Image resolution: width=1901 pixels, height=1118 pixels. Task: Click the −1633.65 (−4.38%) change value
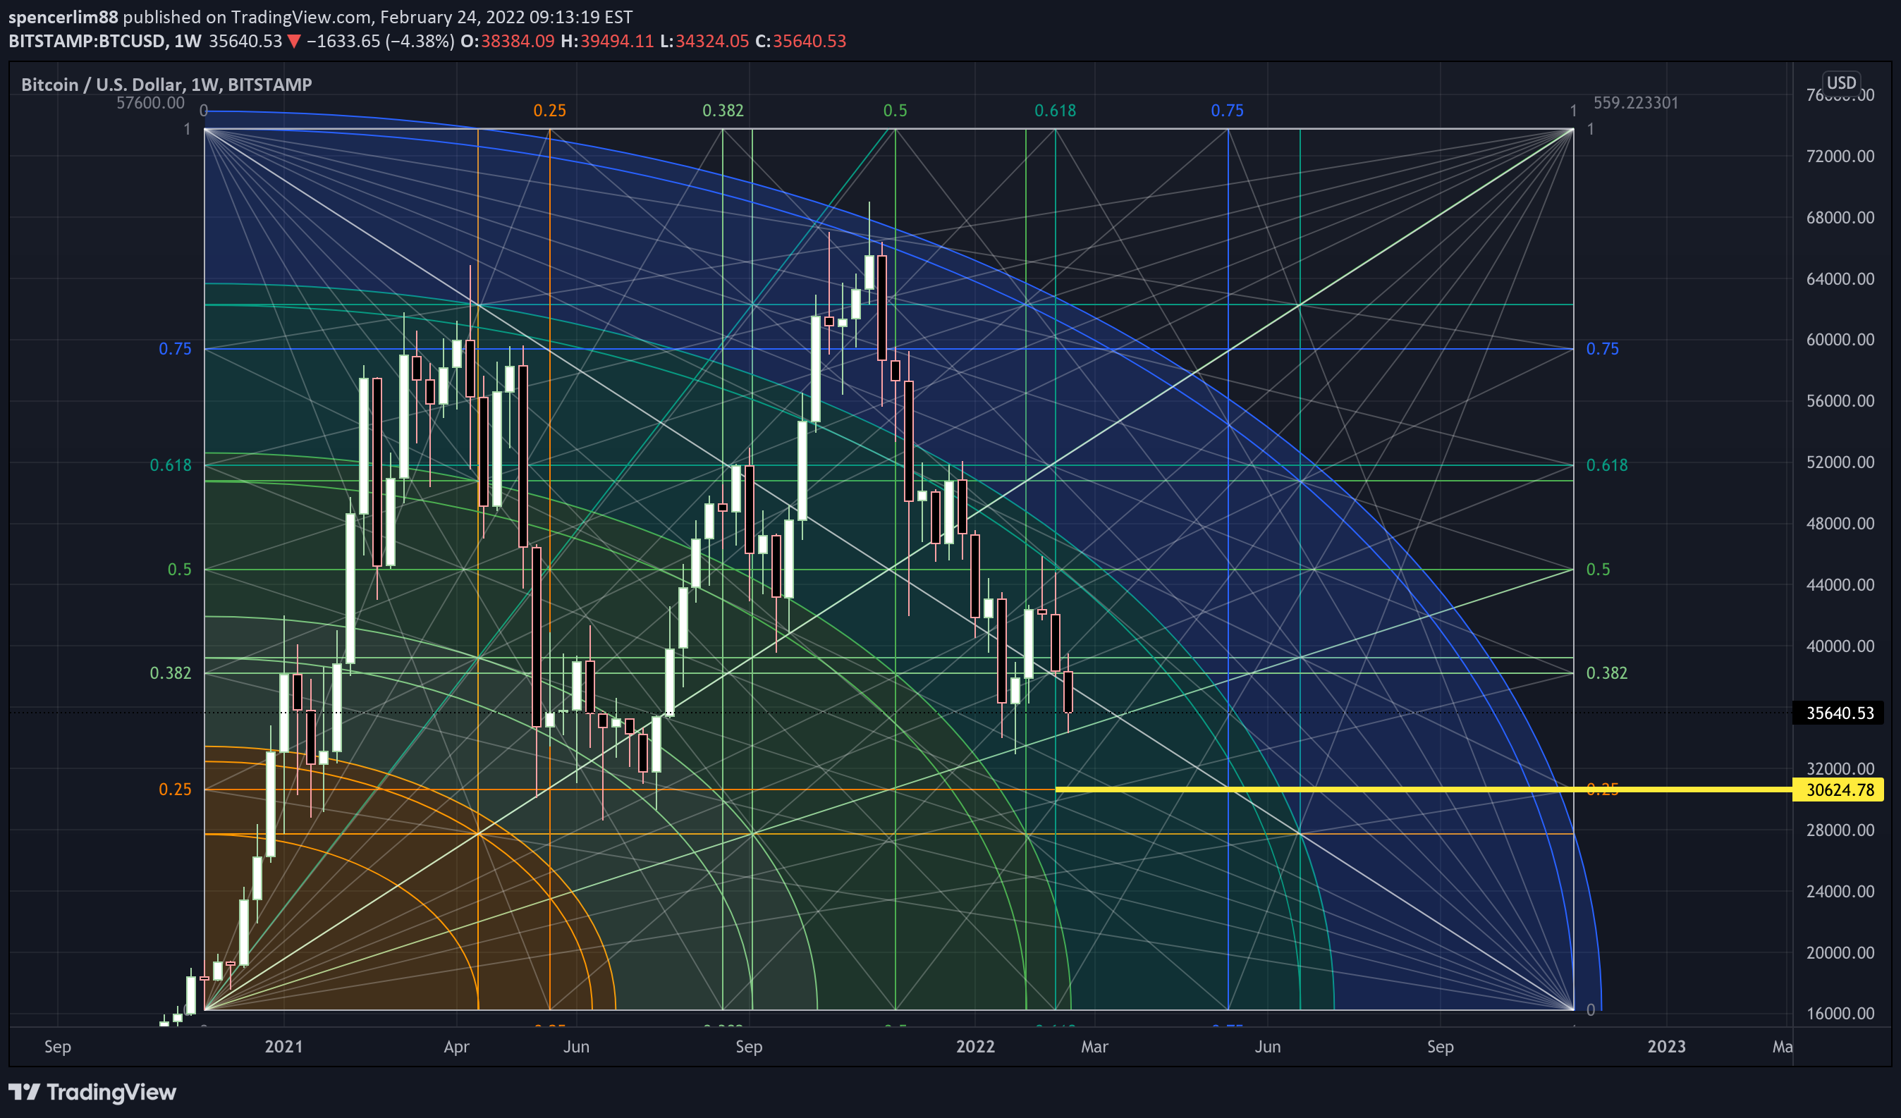(380, 41)
